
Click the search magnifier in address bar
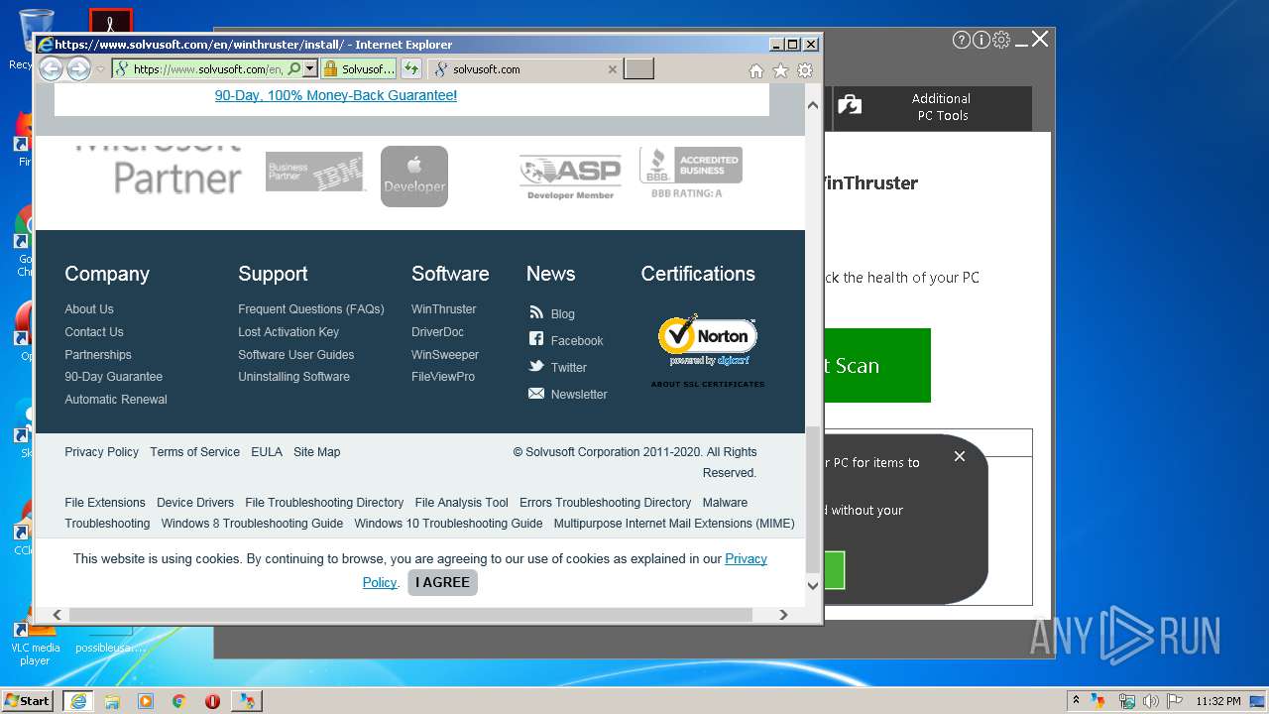coord(293,68)
